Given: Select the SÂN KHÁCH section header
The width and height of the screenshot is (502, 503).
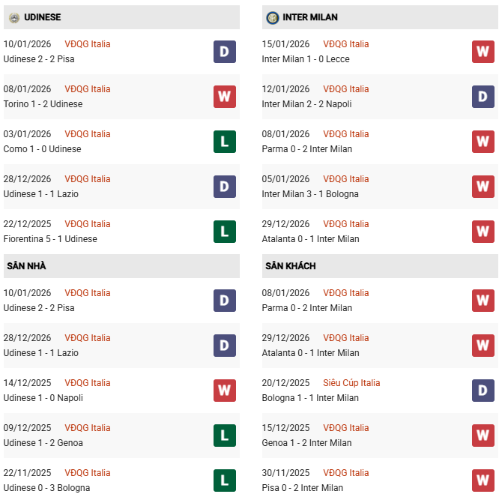Looking at the screenshot, I should pyautogui.click(x=290, y=266).
